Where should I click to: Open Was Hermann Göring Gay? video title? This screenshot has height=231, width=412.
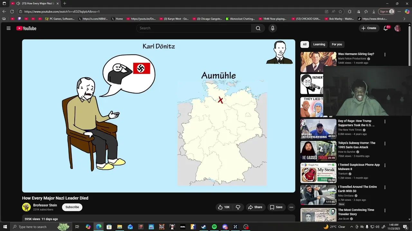click(x=356, y=54)
